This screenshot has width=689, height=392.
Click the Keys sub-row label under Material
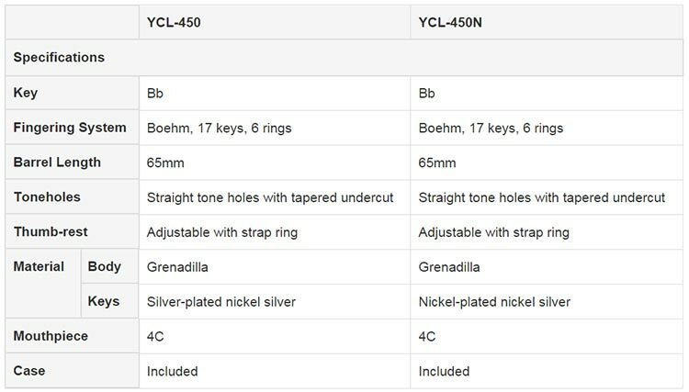[104, 301]
